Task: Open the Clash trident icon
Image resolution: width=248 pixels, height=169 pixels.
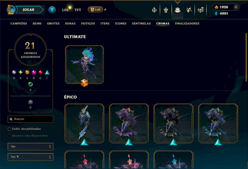Action: (x=154, y=10)
